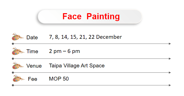Screen dimensions: 184x96
Task: Click the arrowhead ending the Venue line
Action: point(170,72)
